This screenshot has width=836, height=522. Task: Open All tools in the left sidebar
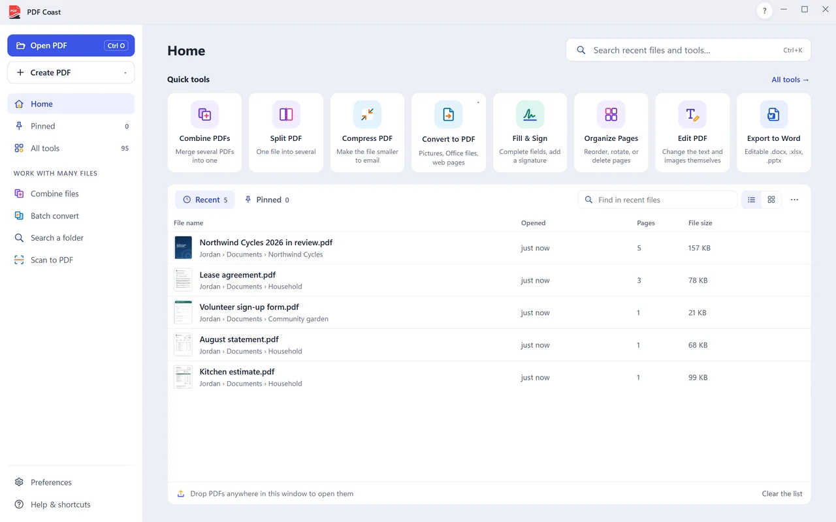pyautogui.click(x=71, y=148)
